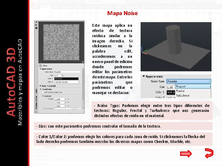
Task: Click the red curved return arrow
Action: pyautogui.click(x=209, y=153)
